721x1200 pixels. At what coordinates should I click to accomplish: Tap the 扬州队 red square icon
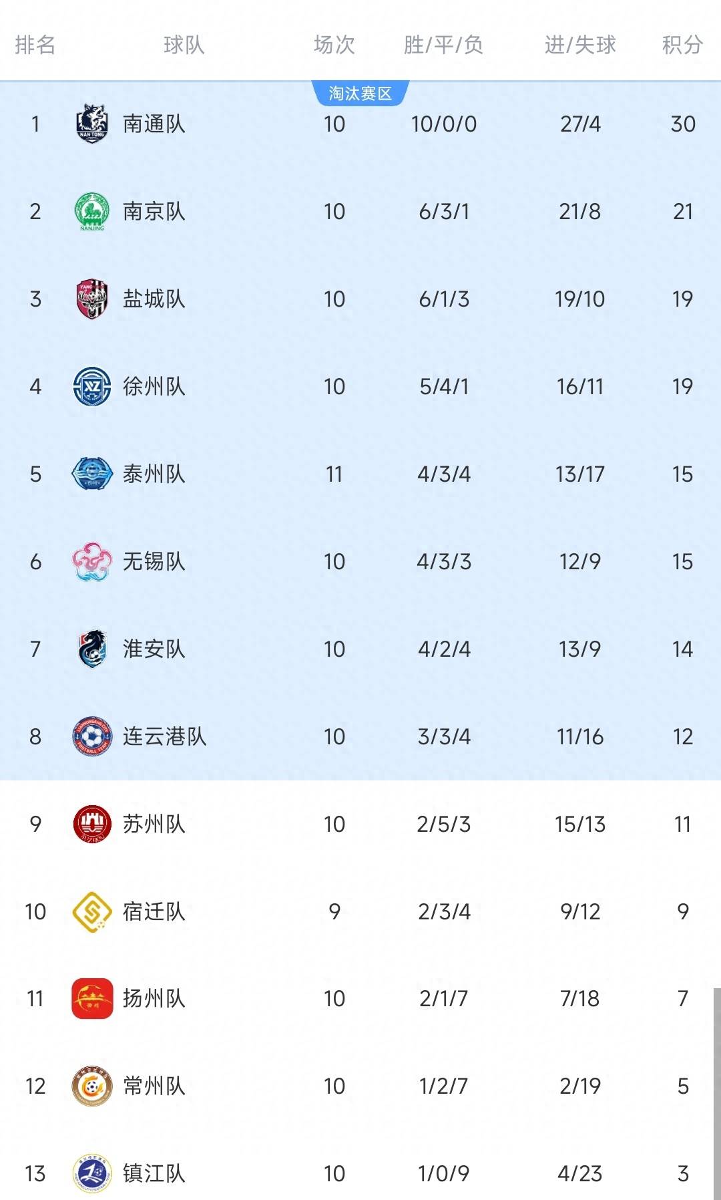click(x=92, y=998)
